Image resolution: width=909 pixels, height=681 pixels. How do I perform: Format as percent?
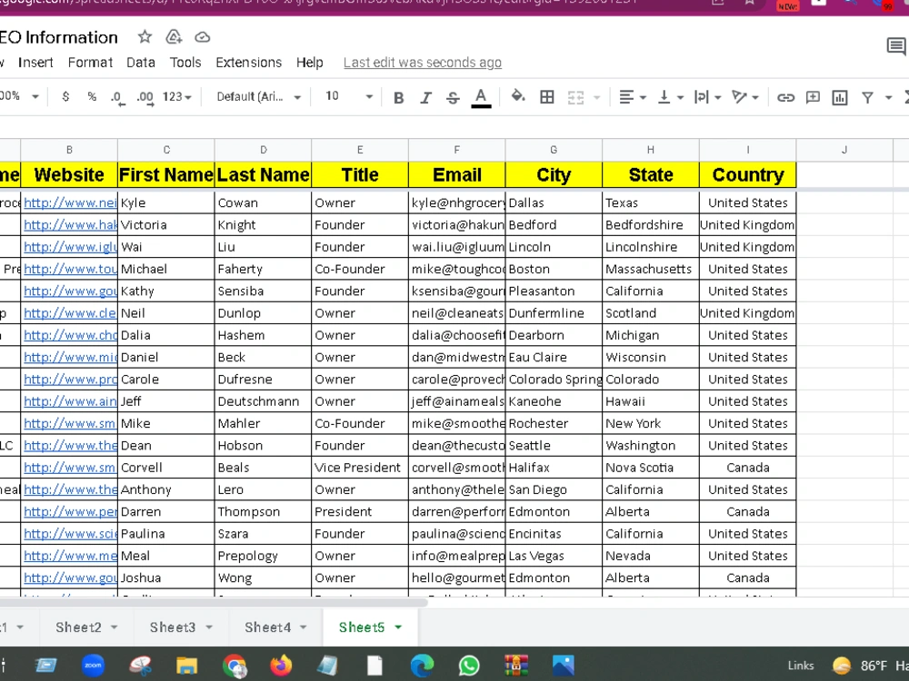(92, 97)
